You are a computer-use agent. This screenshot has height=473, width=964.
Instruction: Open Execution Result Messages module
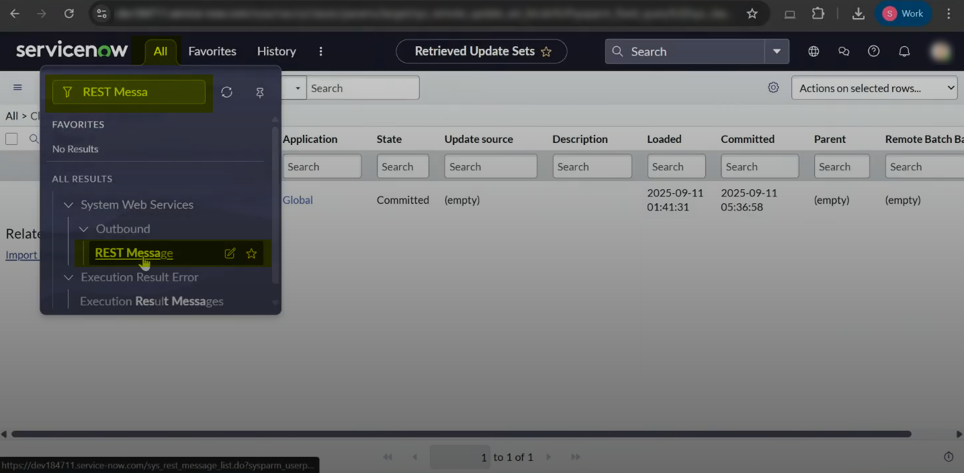(x=152, y=301)
